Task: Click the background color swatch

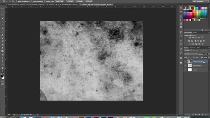Action: click(x=3, y=78)
